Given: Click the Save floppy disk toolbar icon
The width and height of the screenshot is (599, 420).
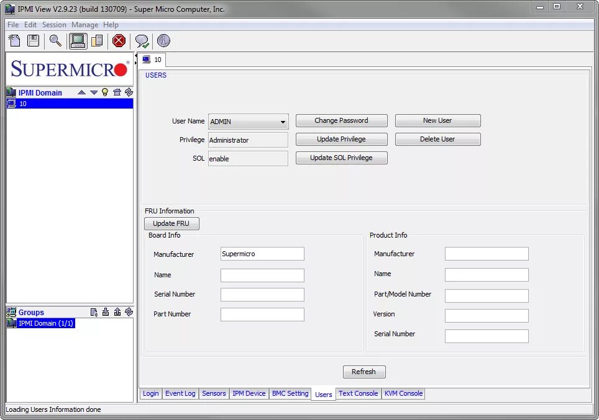Looking at the screenshot, I should point(33,41).
